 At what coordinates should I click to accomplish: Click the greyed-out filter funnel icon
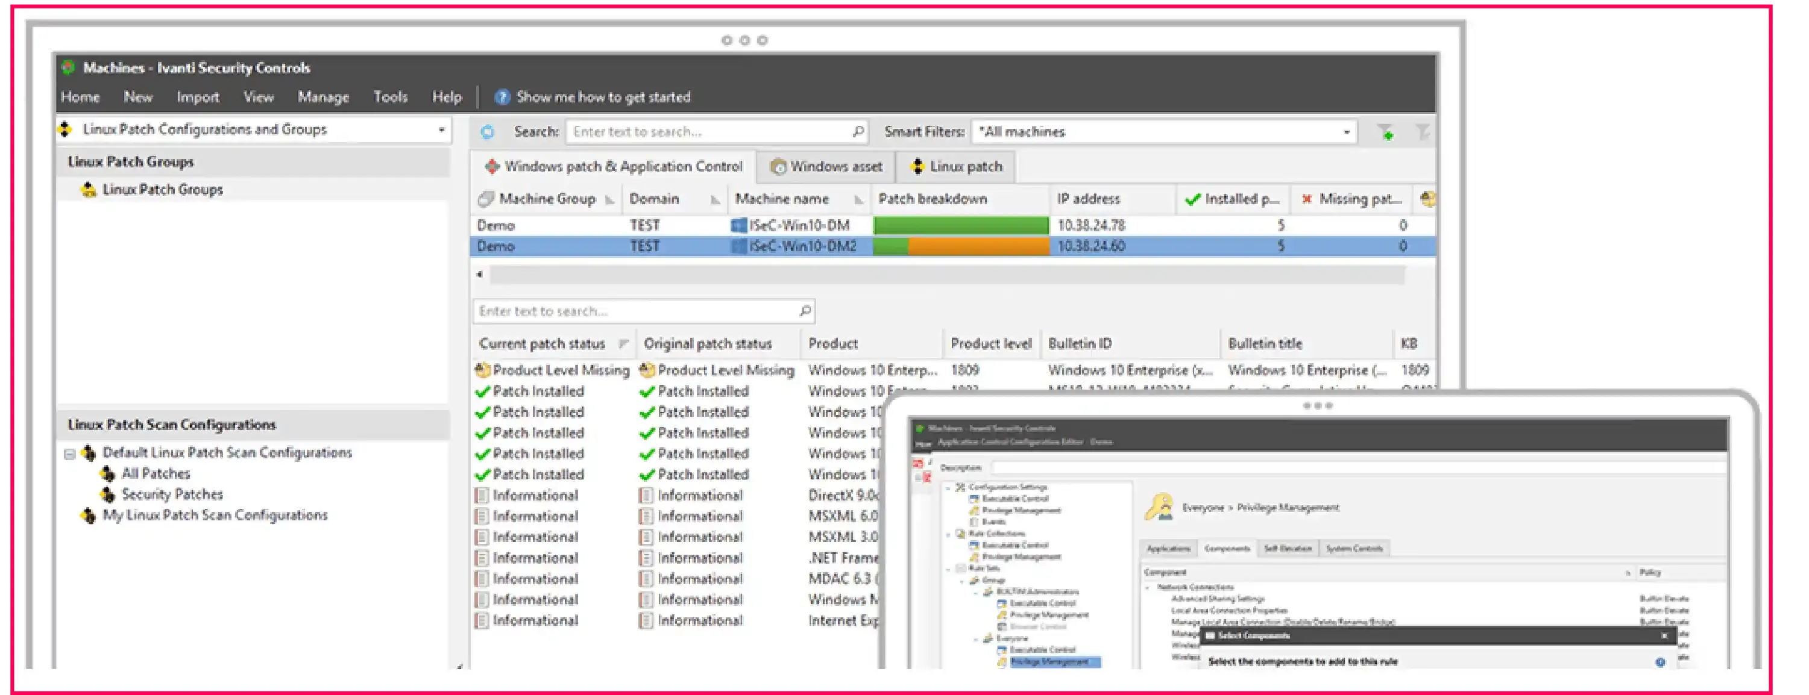1421,132
